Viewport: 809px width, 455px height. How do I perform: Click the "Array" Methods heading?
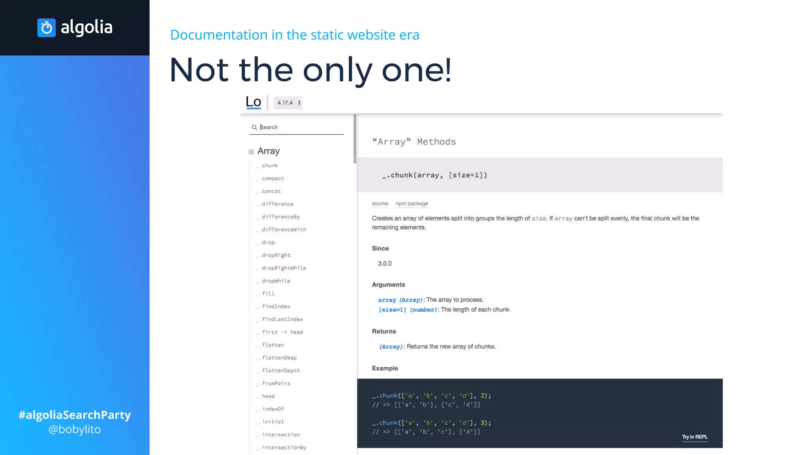[414, 142]
